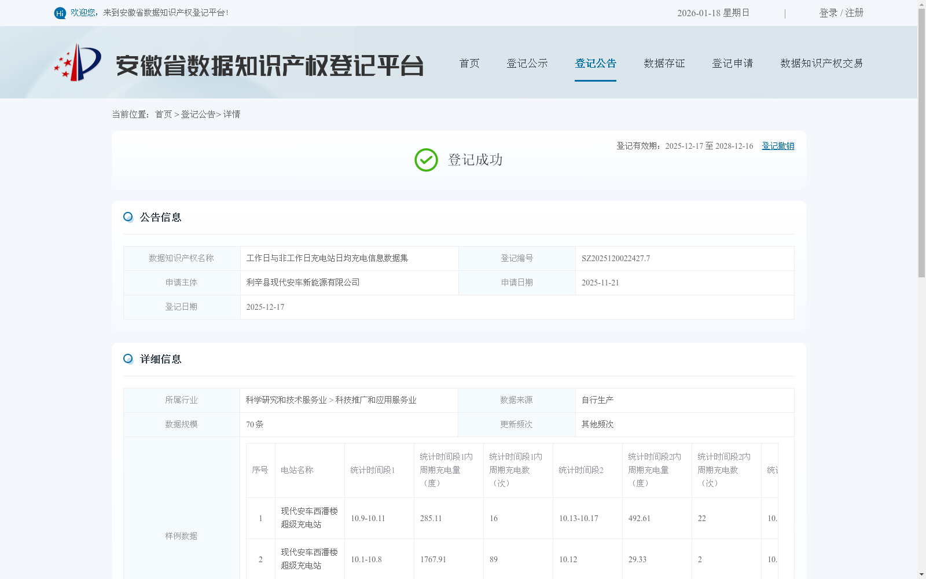
Task: Click the 样例数据 row label
Action: coord(181,536)
